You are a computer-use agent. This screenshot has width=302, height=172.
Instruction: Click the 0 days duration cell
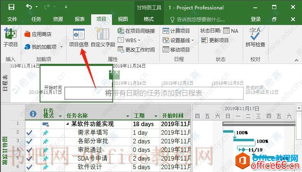click(146, 150)
